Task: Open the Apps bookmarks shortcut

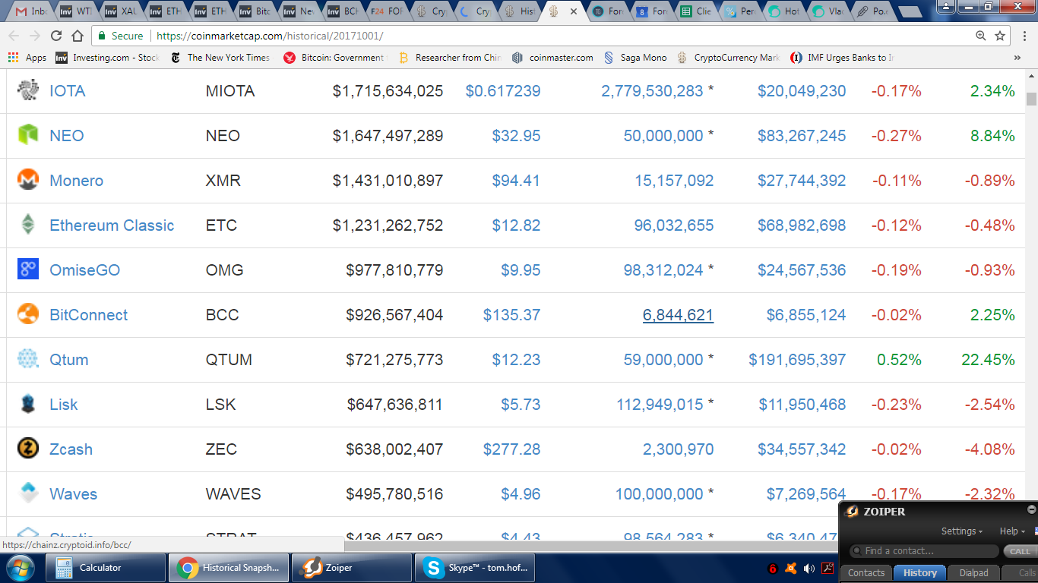Action: pyautogui.click(x=27, y=58)
